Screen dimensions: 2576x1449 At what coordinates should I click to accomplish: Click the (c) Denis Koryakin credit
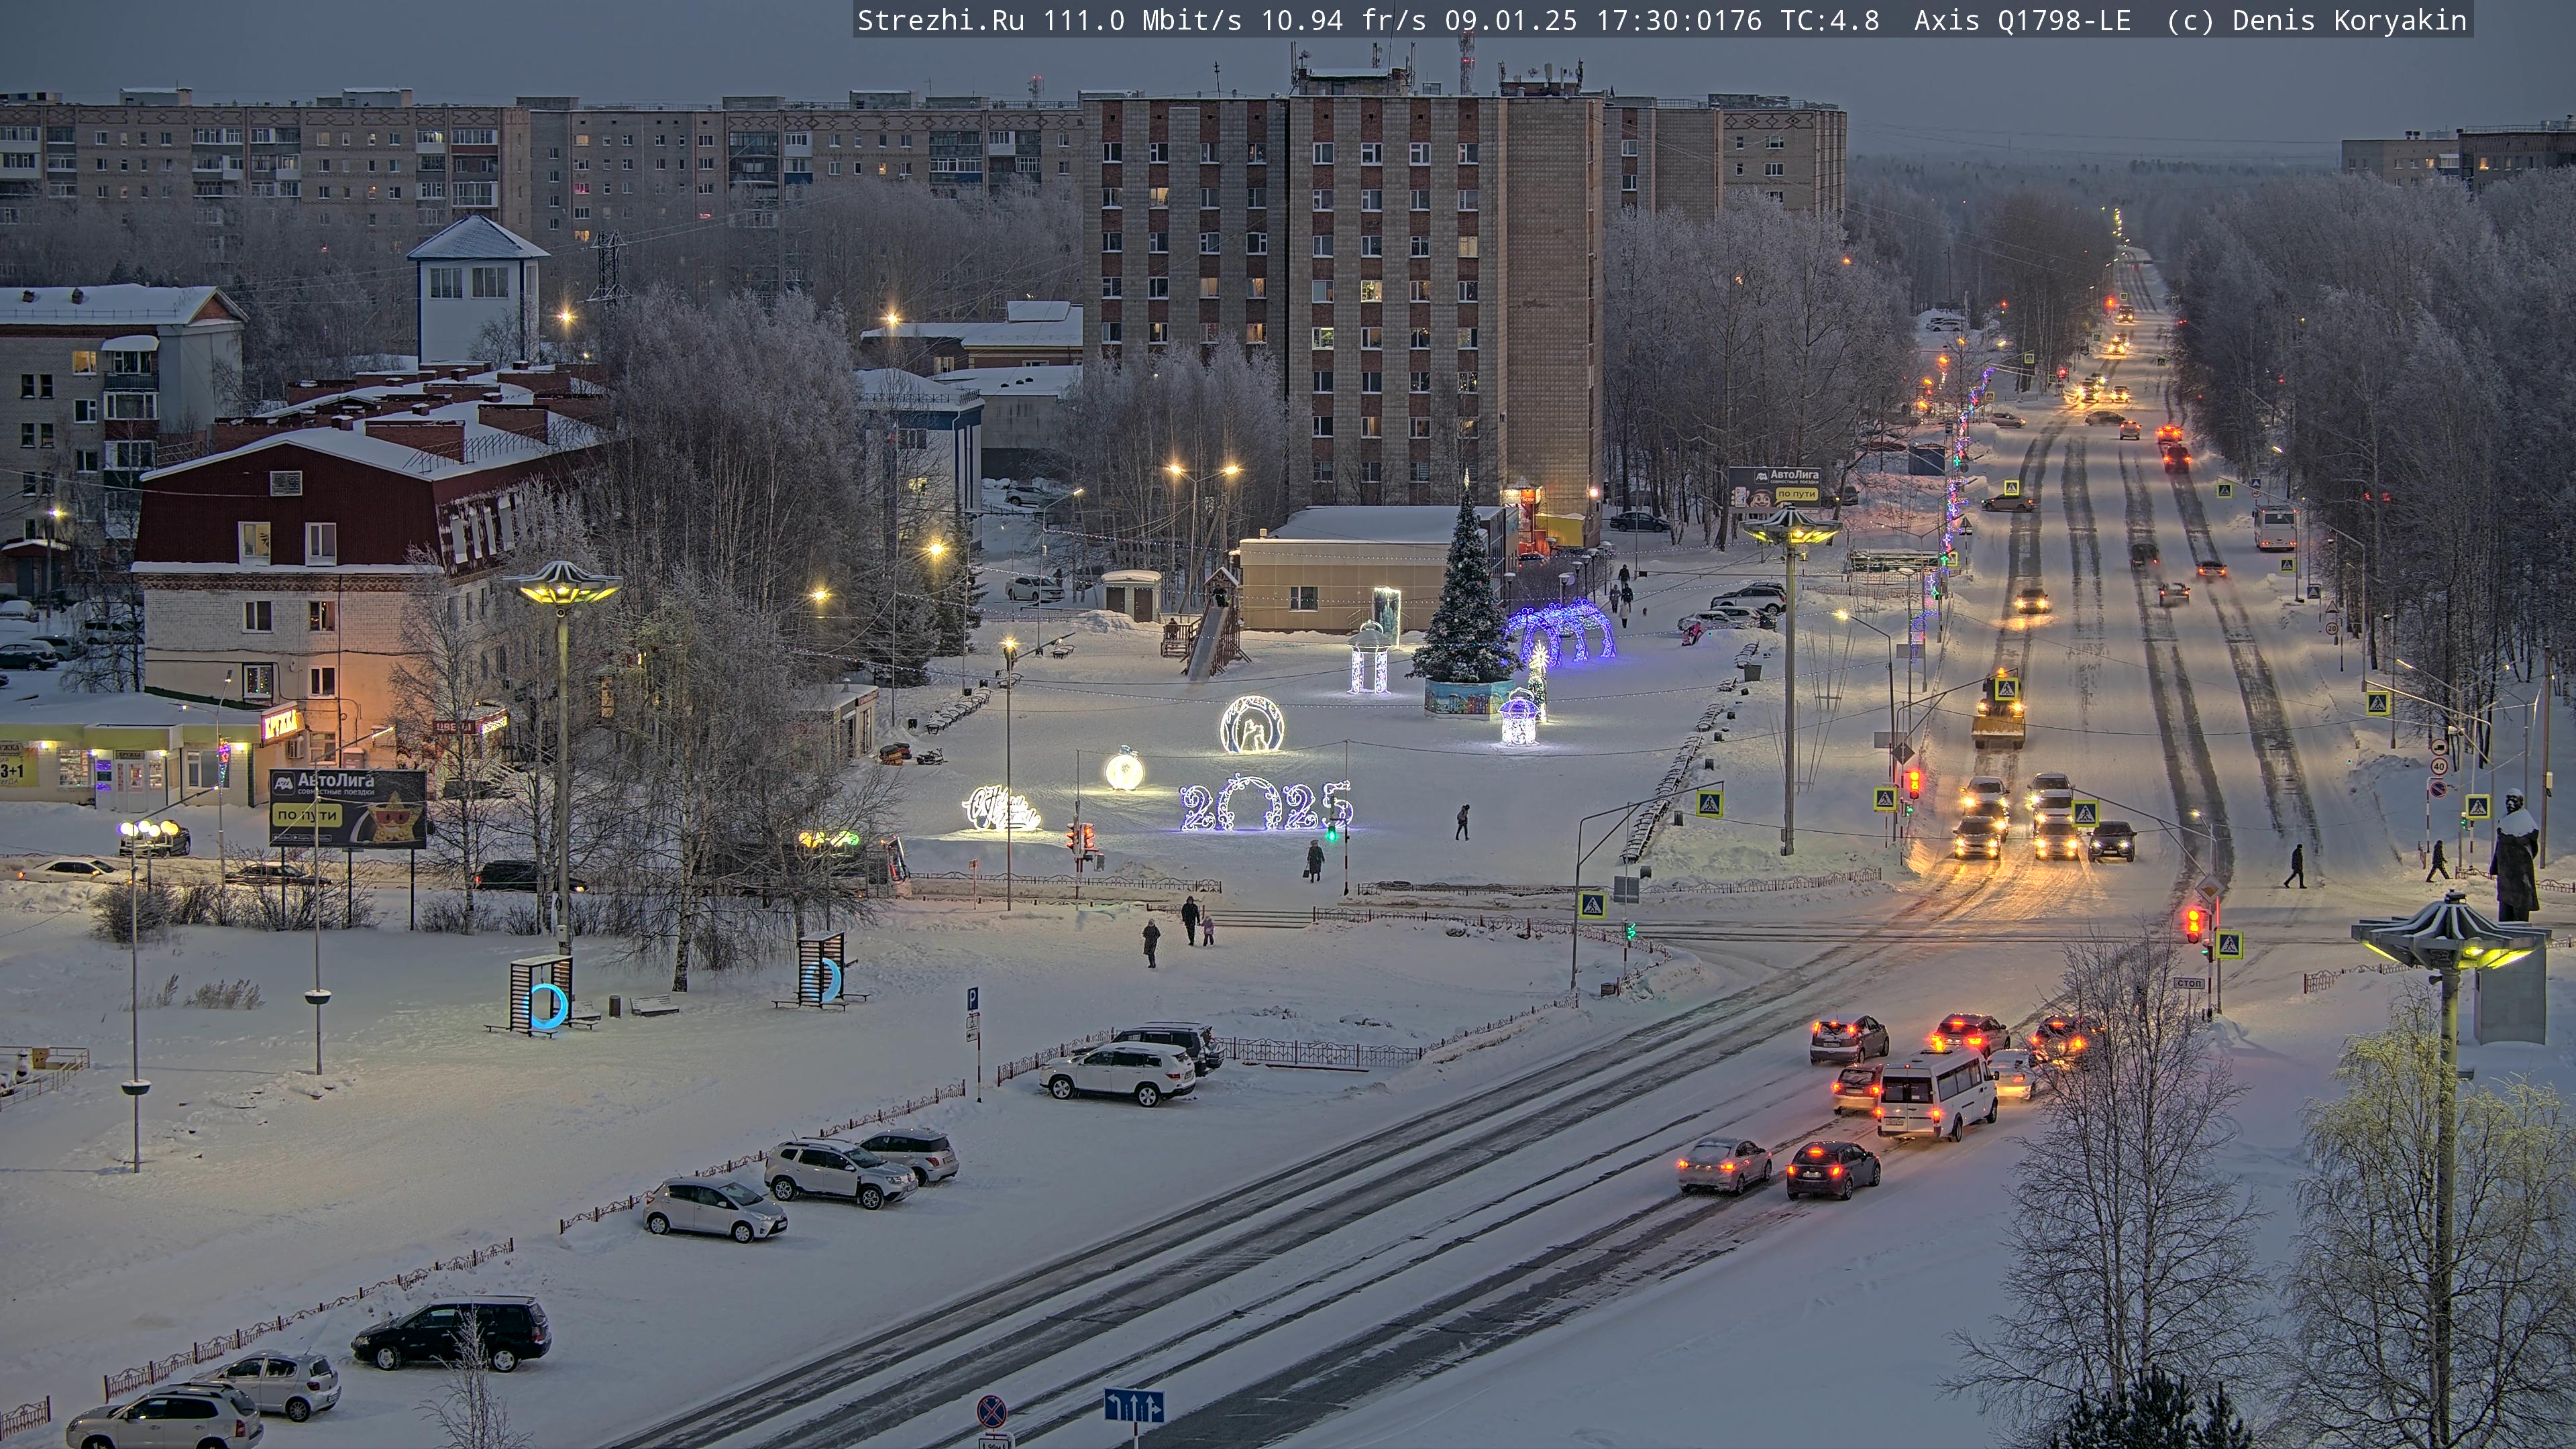pyautogui.click(x=2316, y=20)
